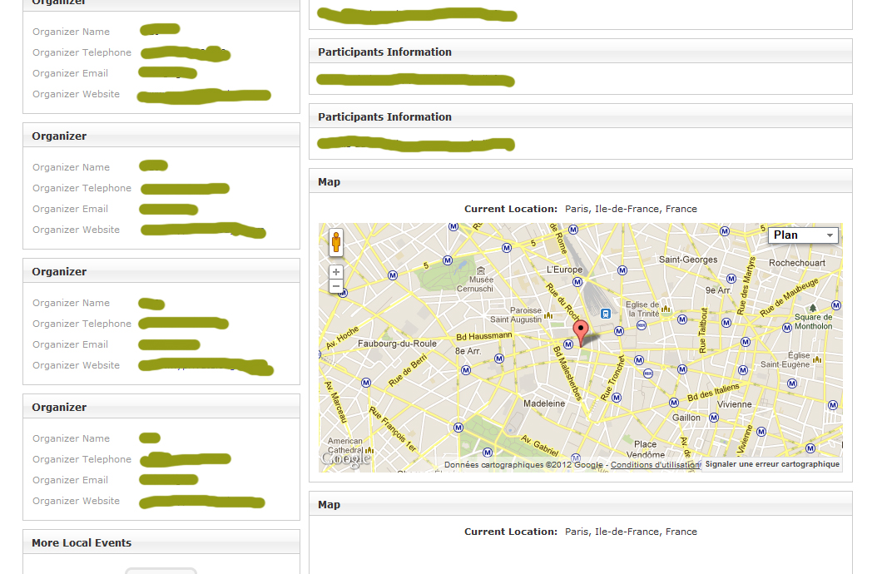
Task: Select the blue train station icon
Action: coord(606,313)
